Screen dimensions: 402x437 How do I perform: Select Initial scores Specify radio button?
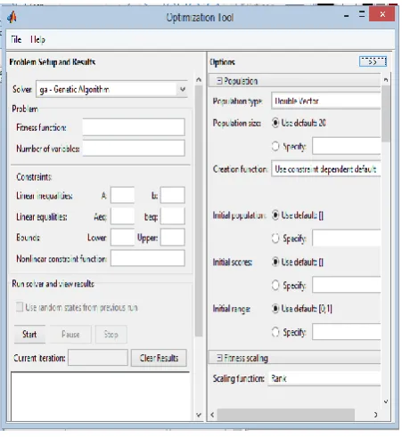[275, 285]
